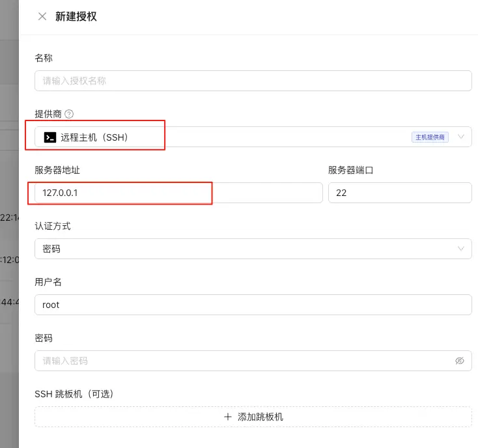Close the 新建授权 panel with X icon
The width and height of the screenshot is (478, 448).
pyautogui.click(x=42, y=17)
